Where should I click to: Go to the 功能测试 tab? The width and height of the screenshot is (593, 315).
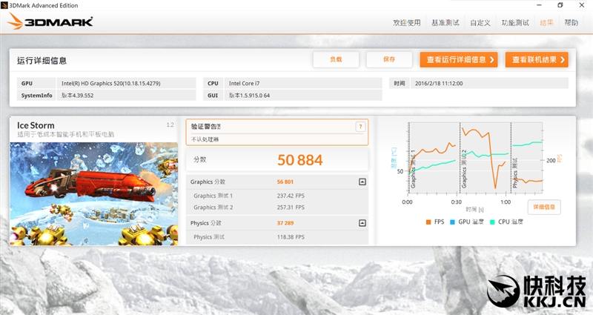(x=515, y=23)
